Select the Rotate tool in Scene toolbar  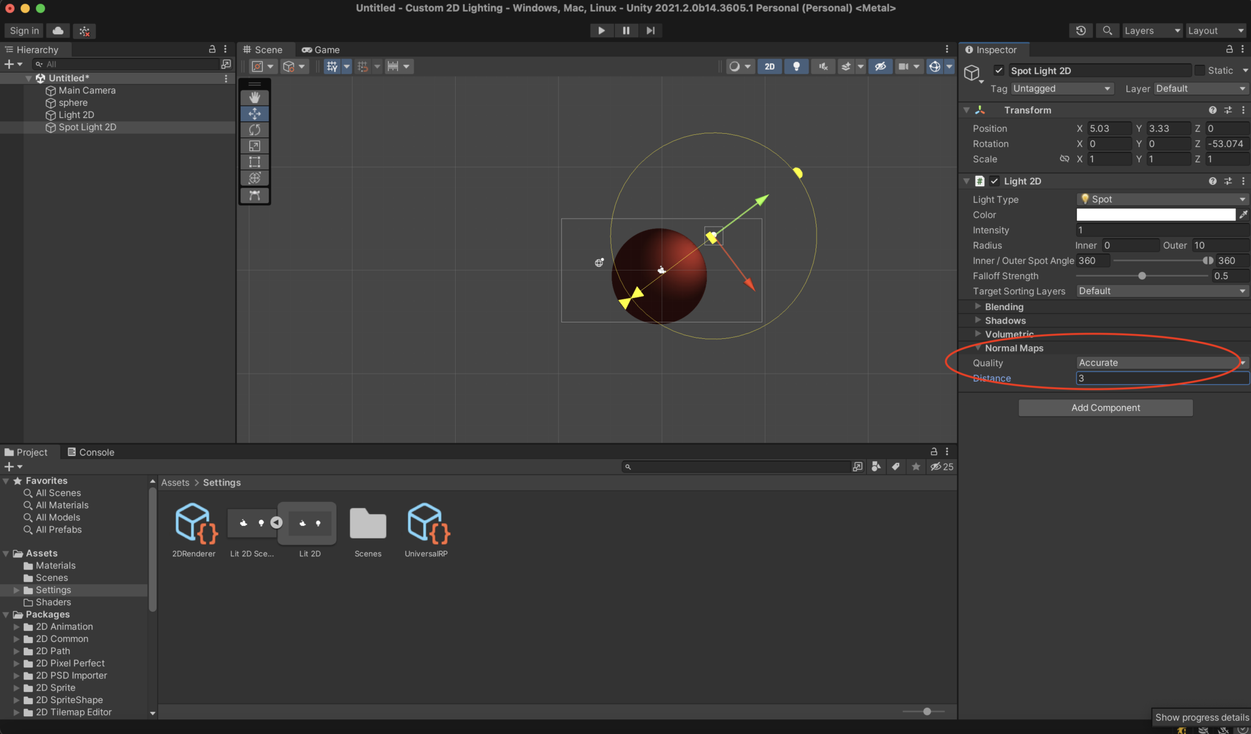tap(254, 129)
